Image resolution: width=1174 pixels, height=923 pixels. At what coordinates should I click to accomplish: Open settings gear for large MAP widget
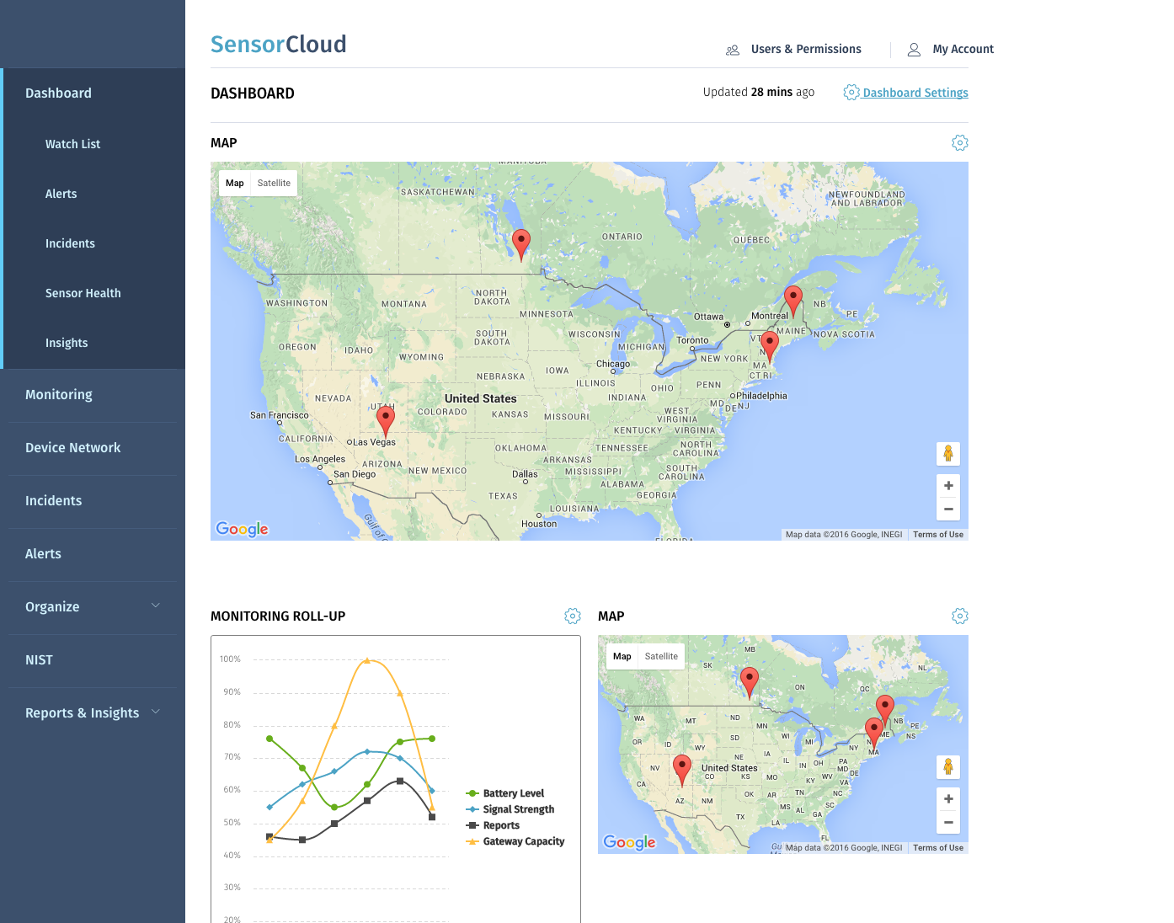pos(960,143)
